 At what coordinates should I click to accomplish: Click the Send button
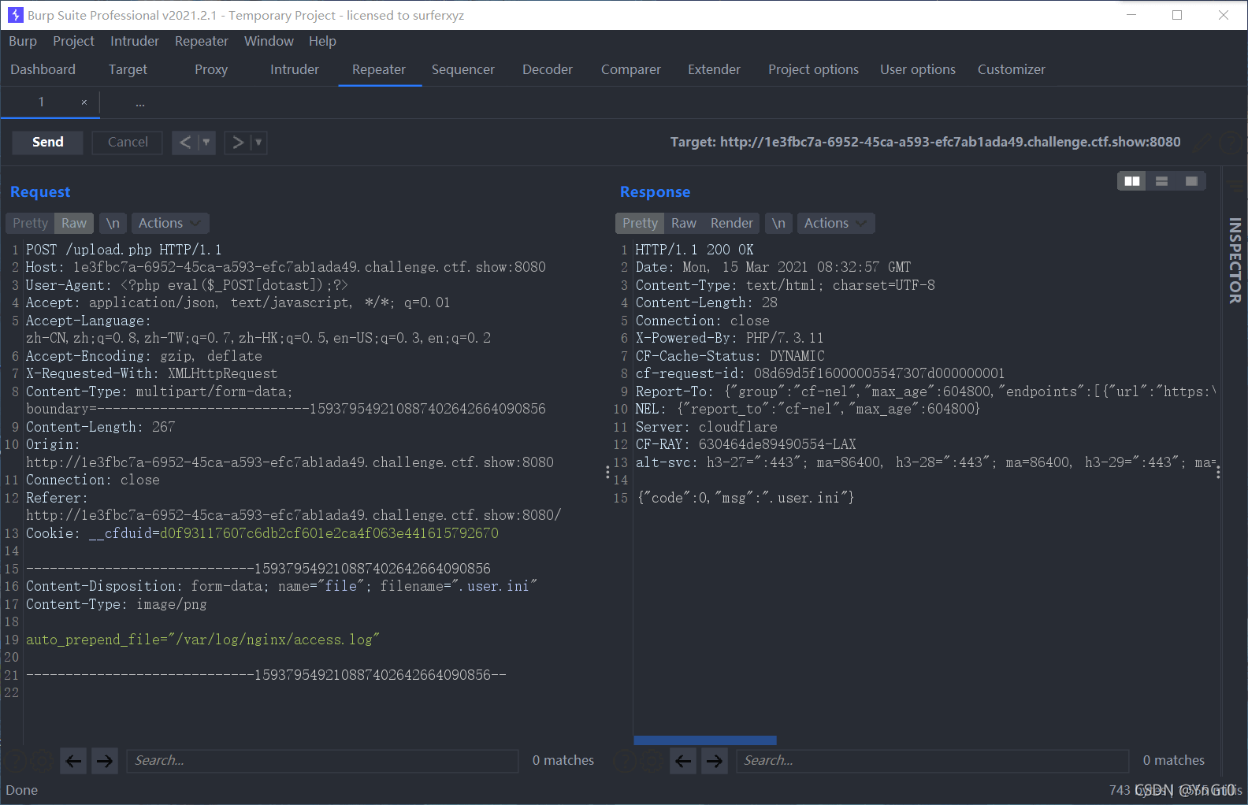click(47, 143)
